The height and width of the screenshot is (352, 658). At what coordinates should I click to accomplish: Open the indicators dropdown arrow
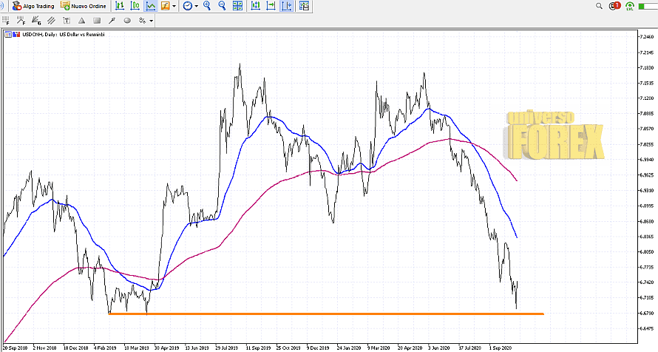point(174,6)
